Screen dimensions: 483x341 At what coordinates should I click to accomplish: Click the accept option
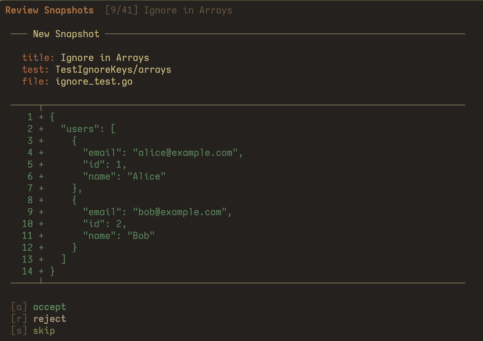pyautogui.click(x=49, y=307)
